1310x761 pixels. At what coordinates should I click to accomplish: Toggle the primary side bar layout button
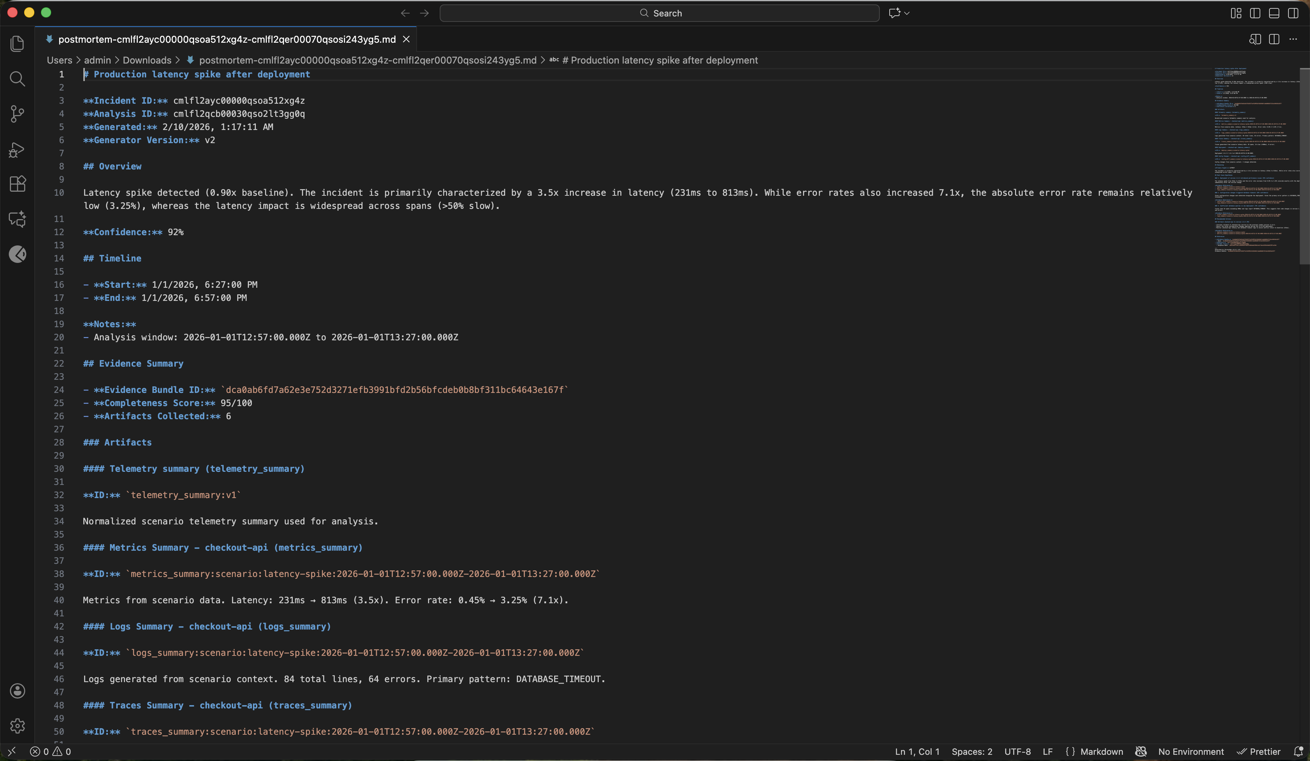1255,13
